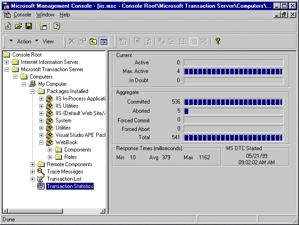Click the Aborted transactions bar

[x=233, y=111]
